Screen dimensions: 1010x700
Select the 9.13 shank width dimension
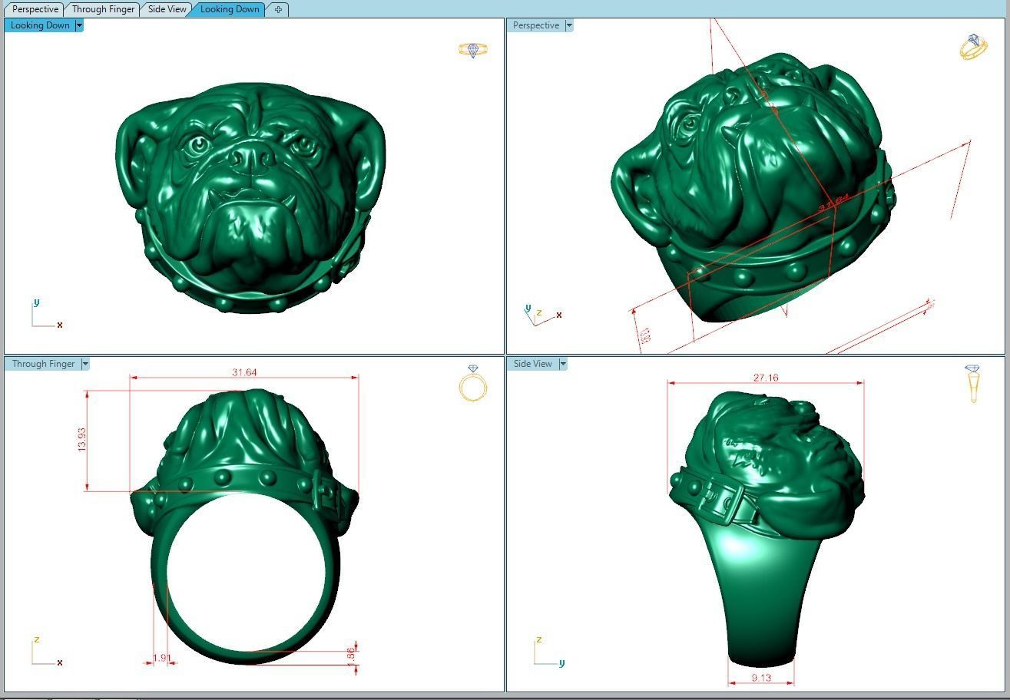(761, 678)
